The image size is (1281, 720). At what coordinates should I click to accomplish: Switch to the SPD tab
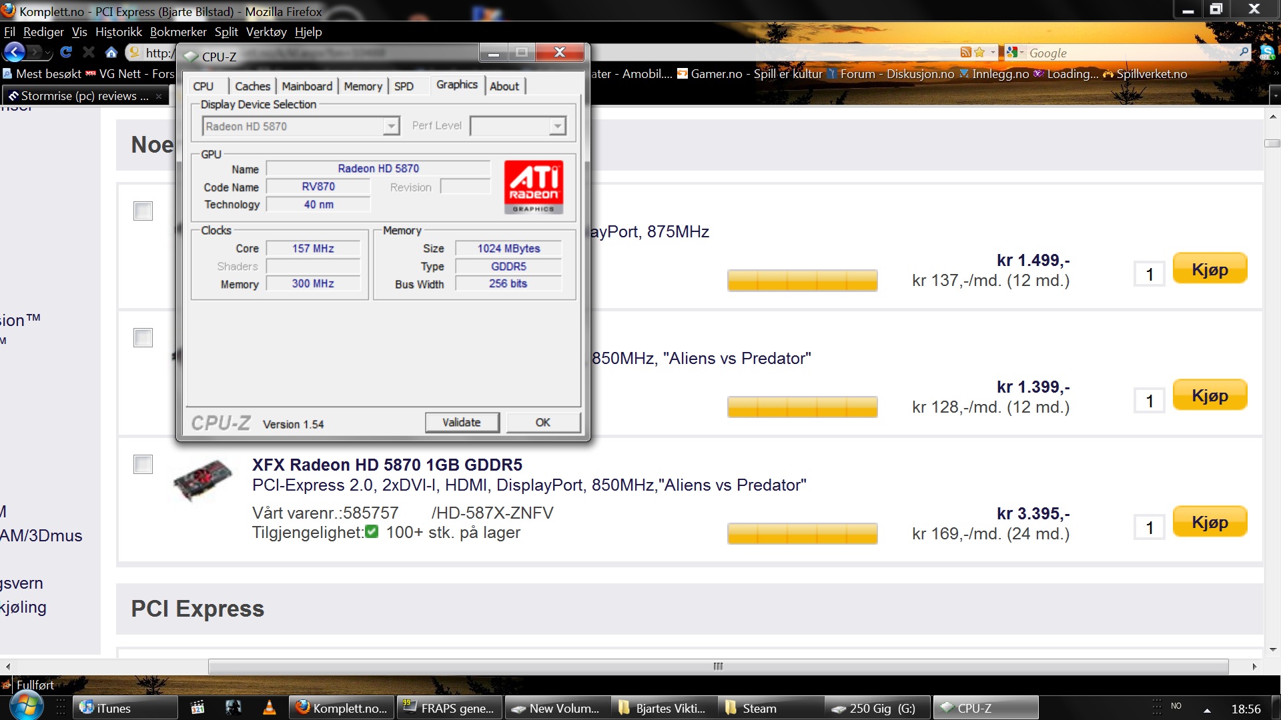point(404,86)
